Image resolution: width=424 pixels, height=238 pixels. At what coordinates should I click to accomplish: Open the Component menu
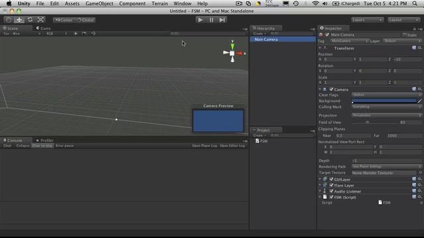pos(132,3)
